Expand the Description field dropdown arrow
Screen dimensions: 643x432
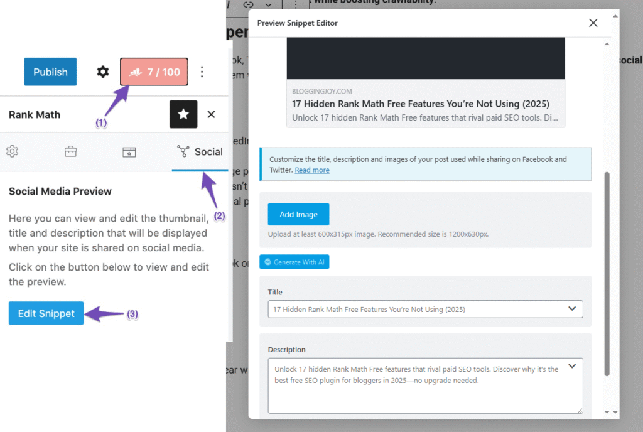click(572, 366)
